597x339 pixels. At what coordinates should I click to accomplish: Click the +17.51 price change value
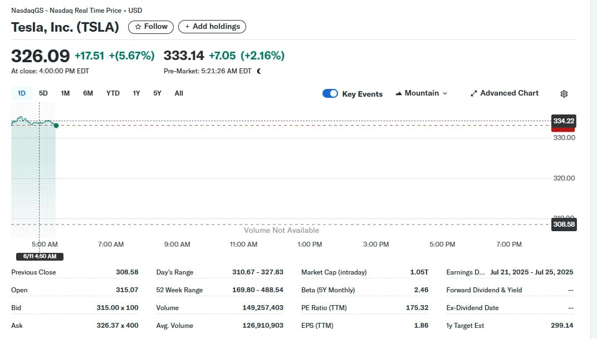(x=90, y=56)
